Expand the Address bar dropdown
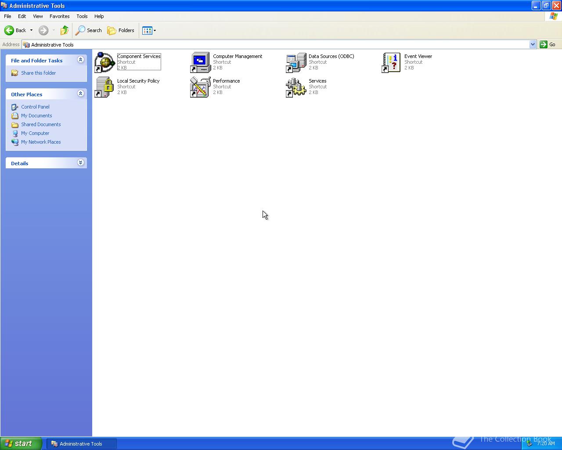Image resolution: width=562 pixels, height=450 pixels. [533, 44]
